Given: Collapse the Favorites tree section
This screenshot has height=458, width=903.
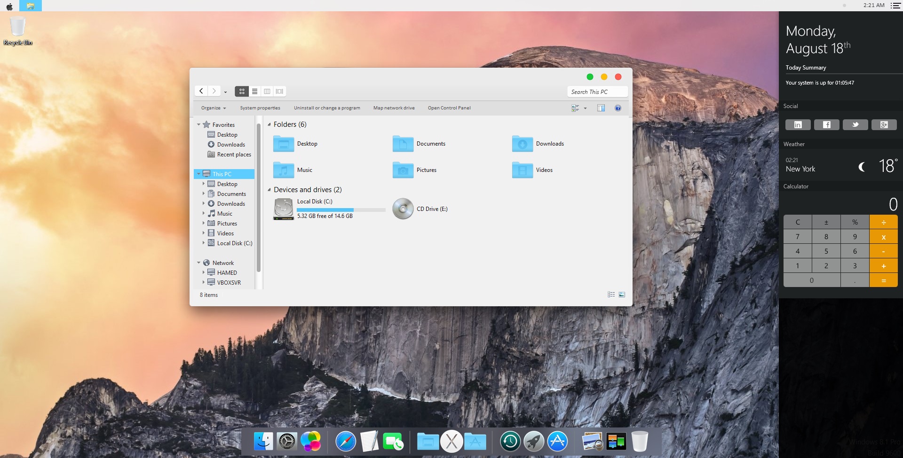Looking at the screenshot, I should 198,125.
